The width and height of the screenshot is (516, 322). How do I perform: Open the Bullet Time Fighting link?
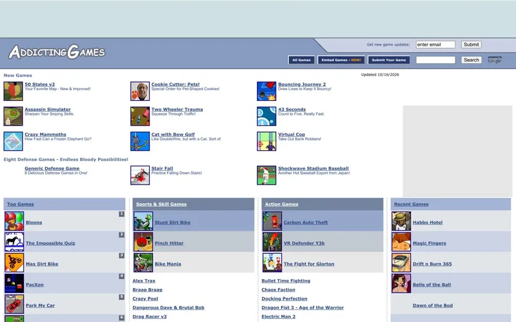point(285,281)
